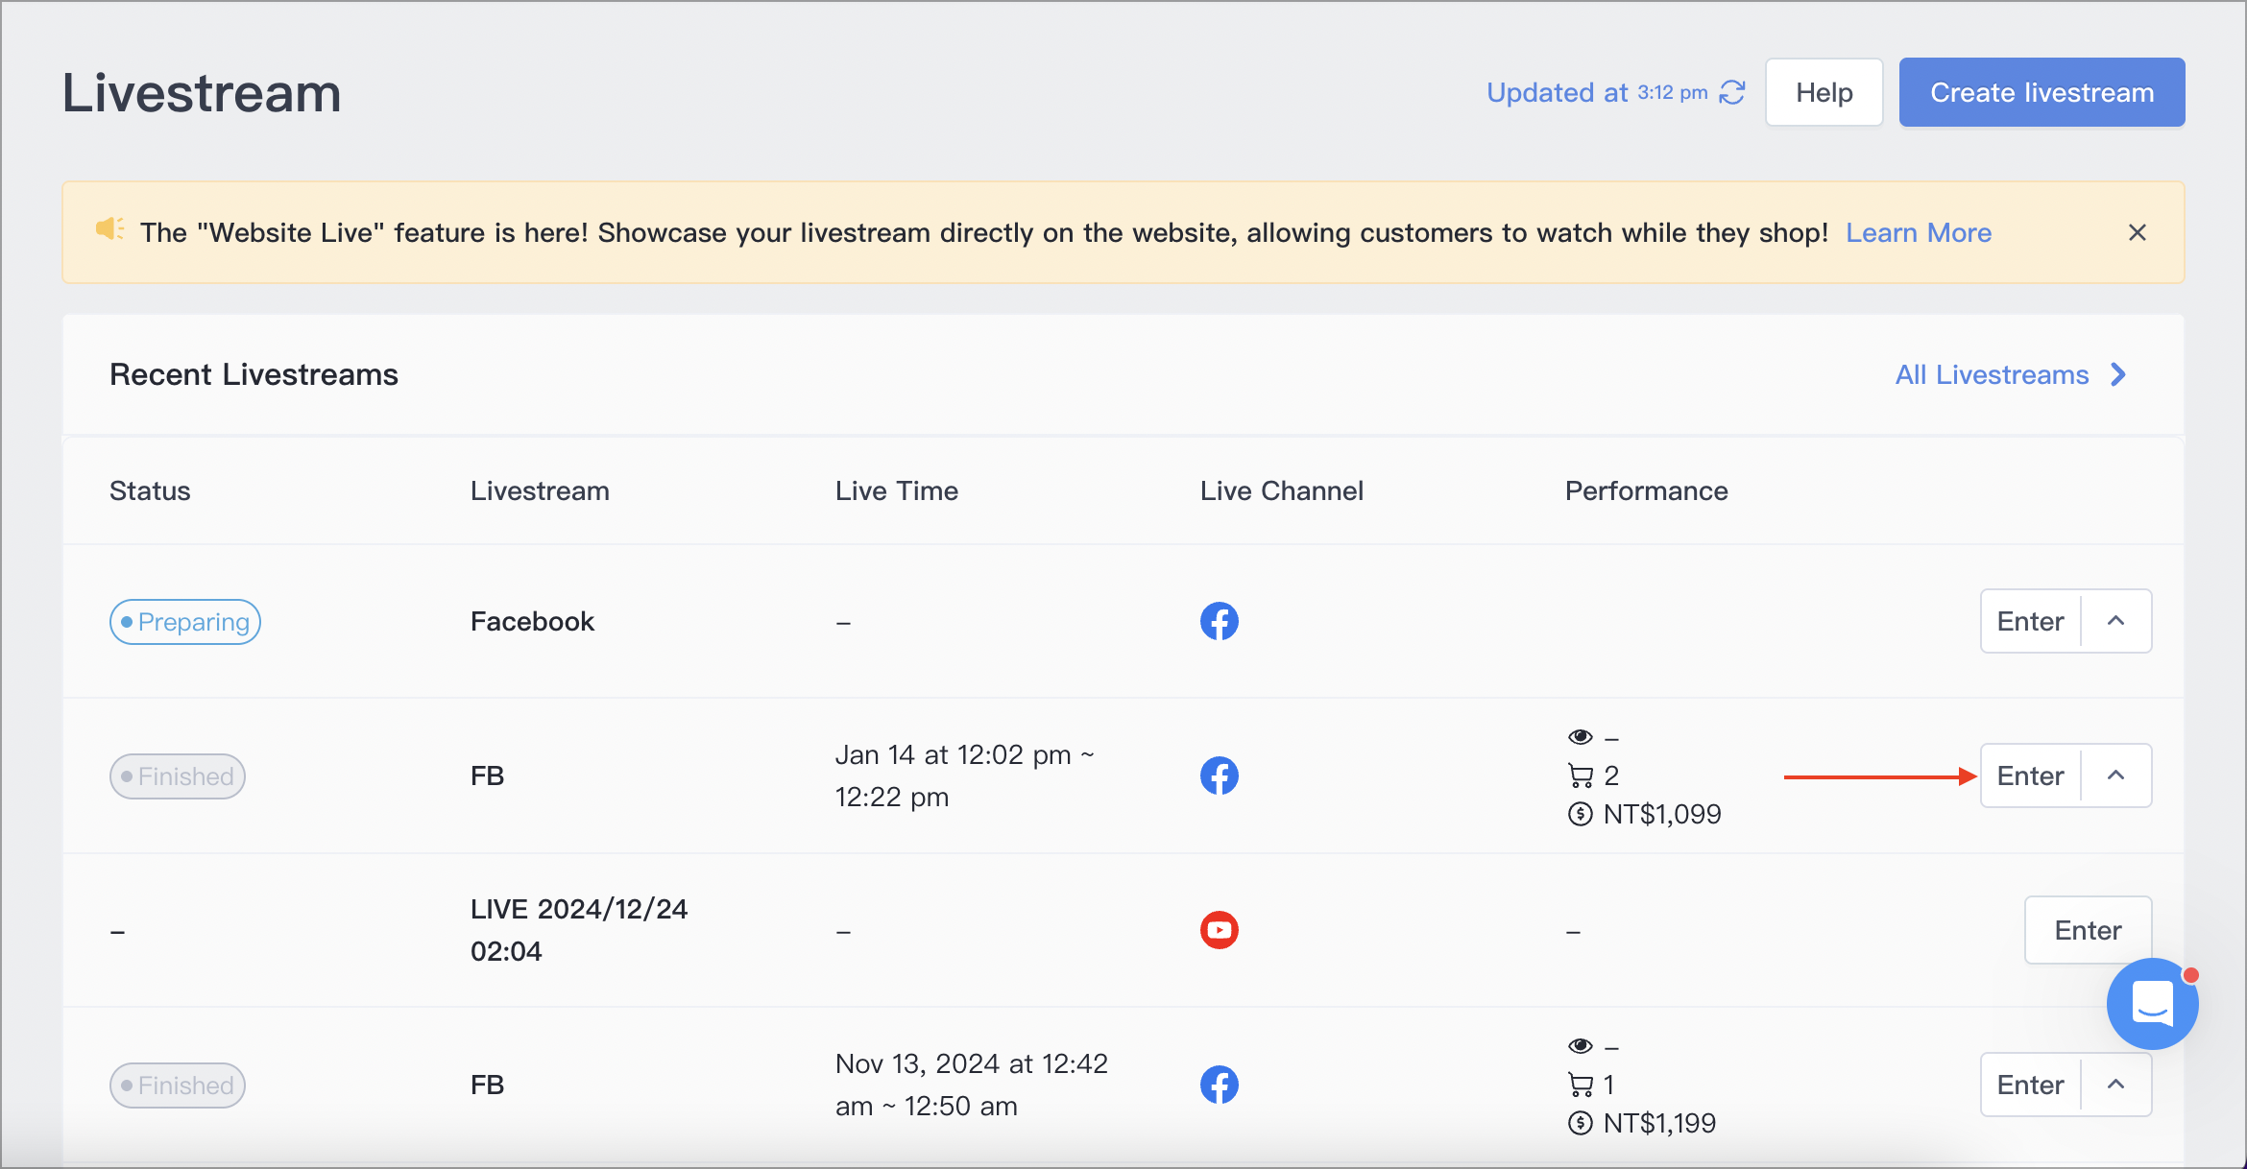
Task: Click the Performance column header
Action: pyautogui.click(x=1647, y=490)
